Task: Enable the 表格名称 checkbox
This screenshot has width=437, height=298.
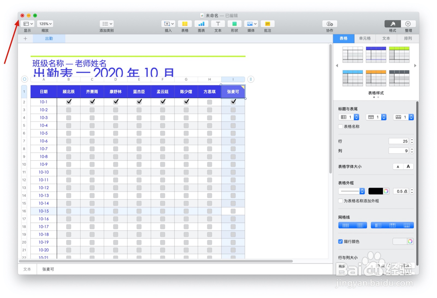Action: coord(340,127)
